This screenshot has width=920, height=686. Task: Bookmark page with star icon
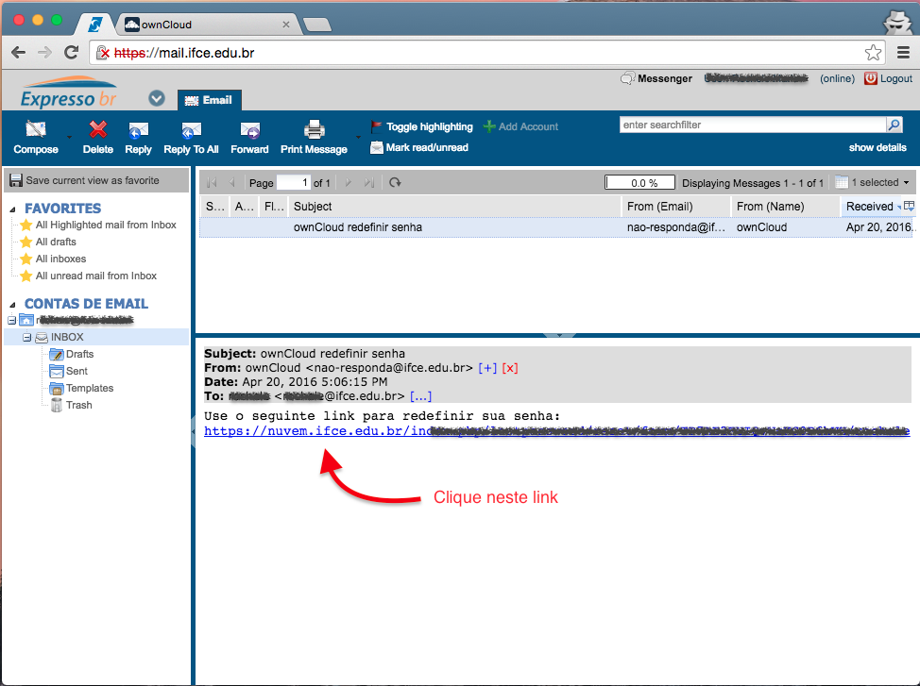tap(873, 53)
